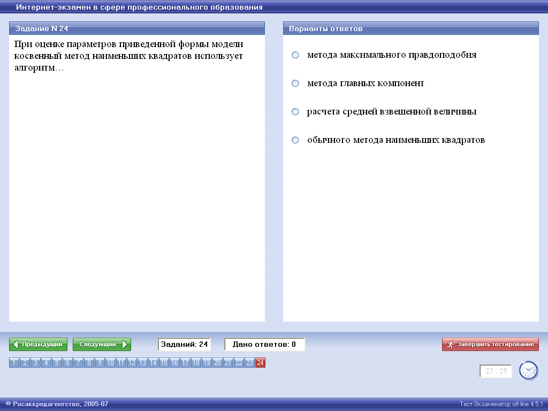Click the Росаккредагентство copyright text

pos(57,404)
